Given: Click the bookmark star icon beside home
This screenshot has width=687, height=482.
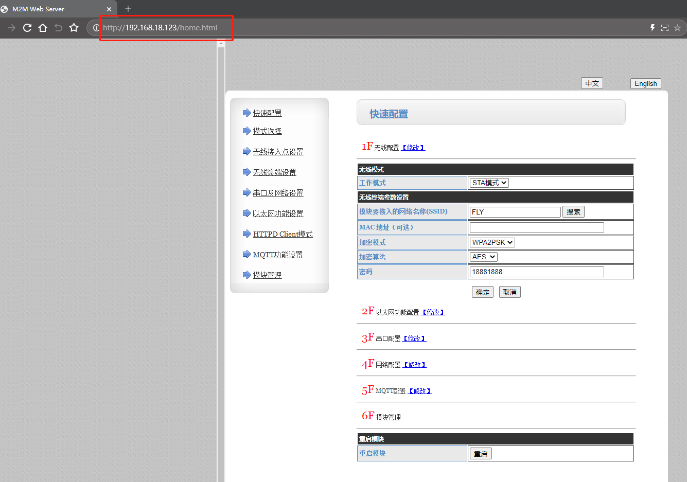Looking at the screenshot, I should pyautogui.click(x=74, y=28).
